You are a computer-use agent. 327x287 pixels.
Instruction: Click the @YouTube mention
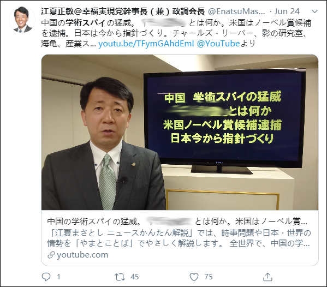coord(218,44)
